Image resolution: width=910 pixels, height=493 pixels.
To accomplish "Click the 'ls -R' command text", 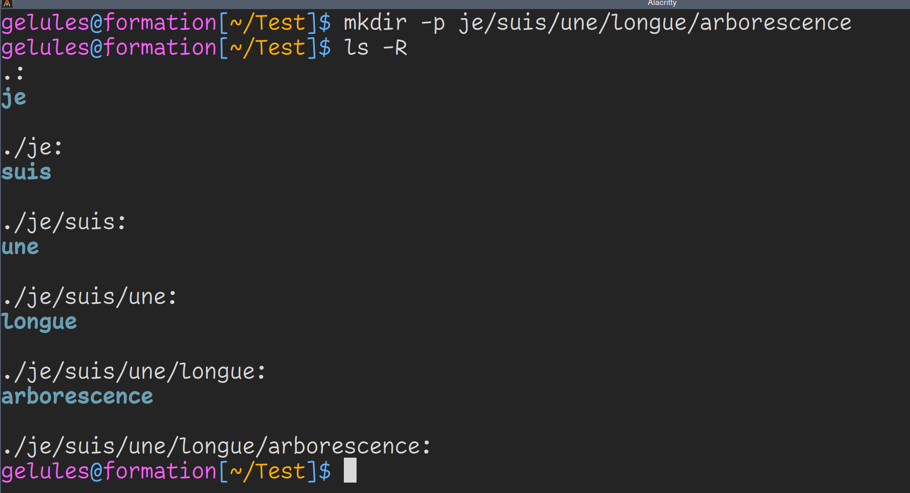I will tap(376, 48).
